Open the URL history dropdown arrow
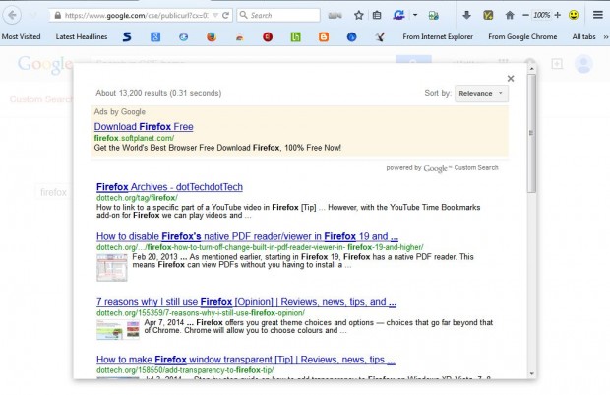Image resolution: width=610 pixels, height=395 pixels. (x=215, y=15)
